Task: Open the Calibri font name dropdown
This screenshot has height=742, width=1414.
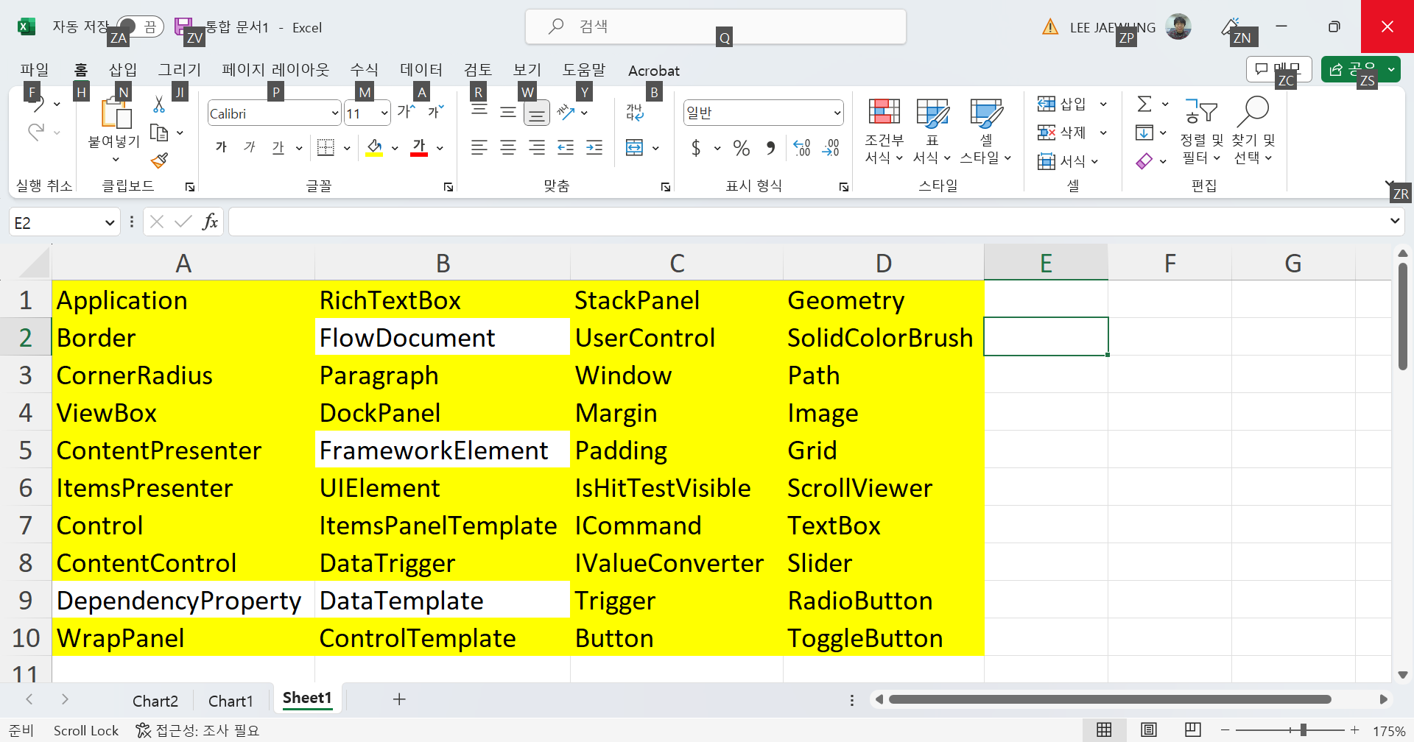Action: (x=335, y=113)
